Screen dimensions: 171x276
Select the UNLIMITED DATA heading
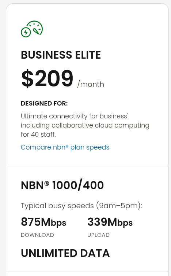tap(65, 253)
